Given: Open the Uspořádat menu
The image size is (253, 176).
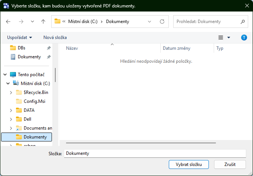Looking at the screenshot, I should pyautogui.click(x=19, y=38).
